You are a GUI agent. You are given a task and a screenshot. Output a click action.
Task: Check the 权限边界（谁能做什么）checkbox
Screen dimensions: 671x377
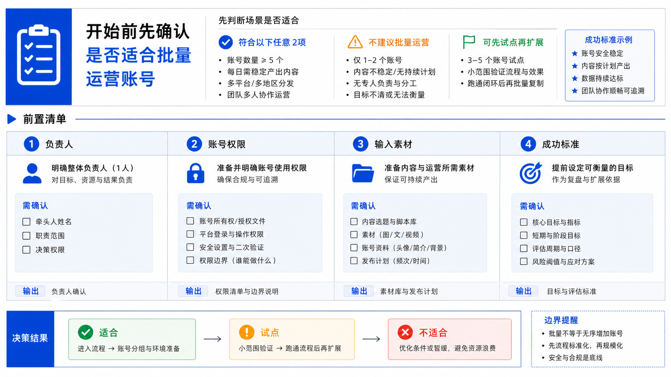[190, 260]
